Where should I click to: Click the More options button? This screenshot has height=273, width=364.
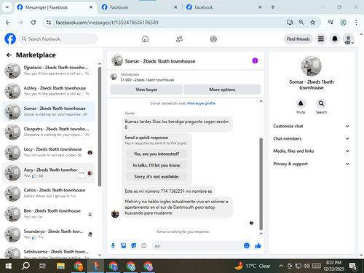point(222,90)
